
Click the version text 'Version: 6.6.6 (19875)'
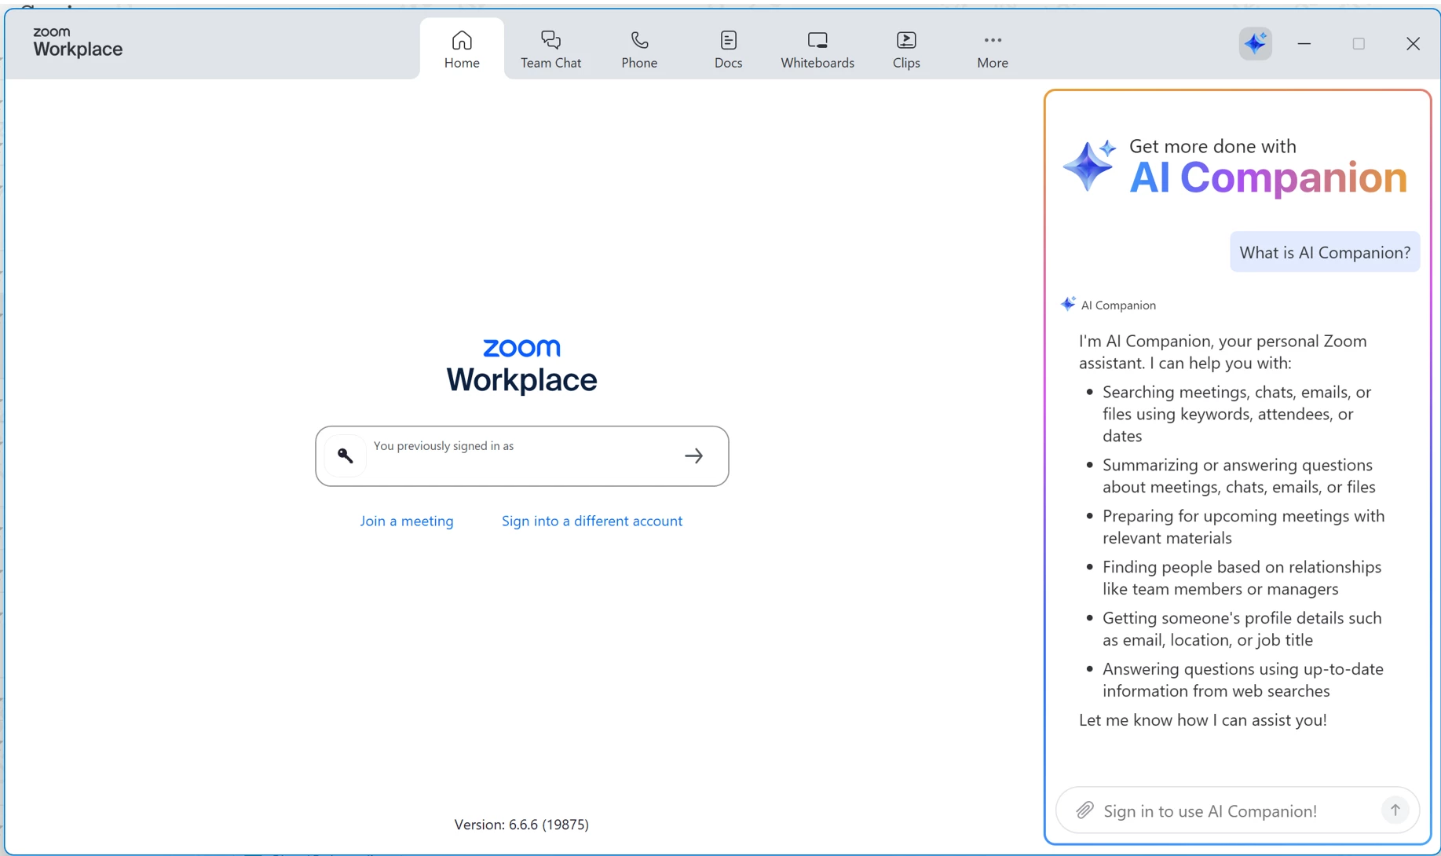(521, 824)
